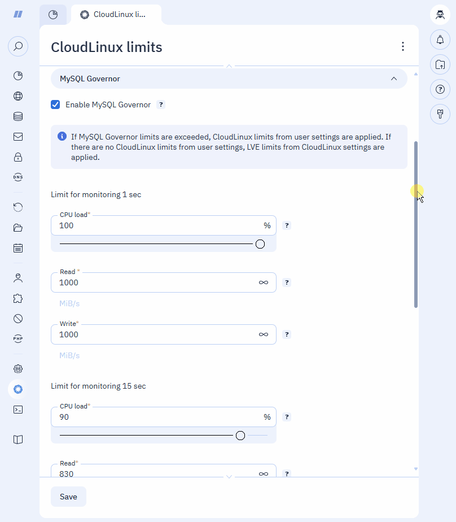The height and width of the screenshot is (522, 456).
Task: Open the Documentation book icon
Action: tap(18, 440)
